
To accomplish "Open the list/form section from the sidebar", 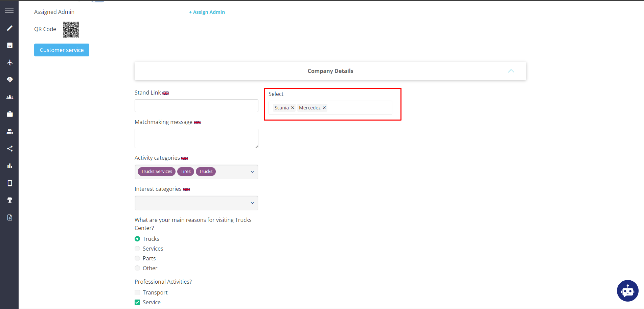I will point(9,45).
